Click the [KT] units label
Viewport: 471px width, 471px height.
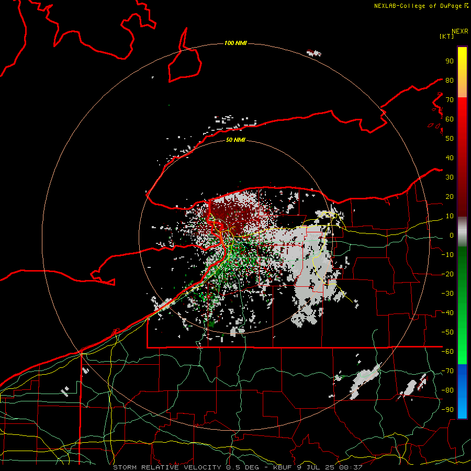point(446,36)
